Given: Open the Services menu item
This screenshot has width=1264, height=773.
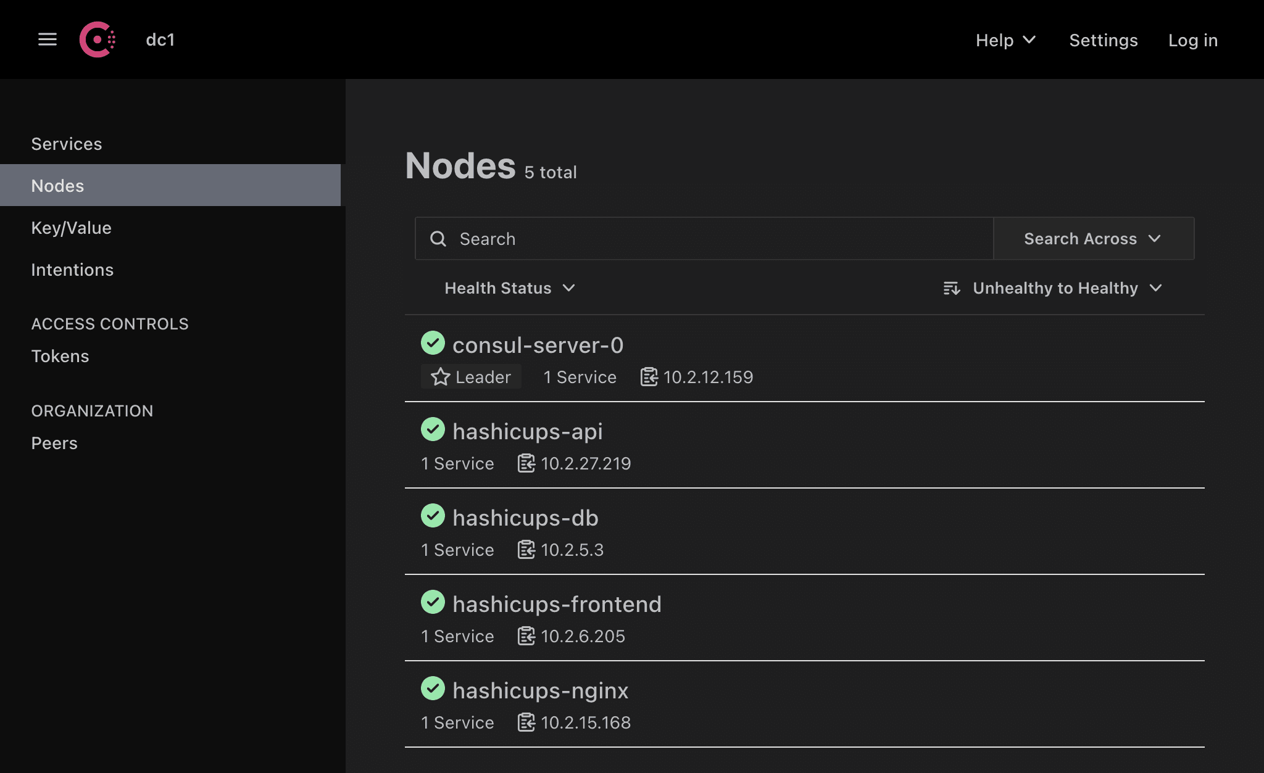Looking at the screenshot, I should pyautogui.click(x=67, y=143).
